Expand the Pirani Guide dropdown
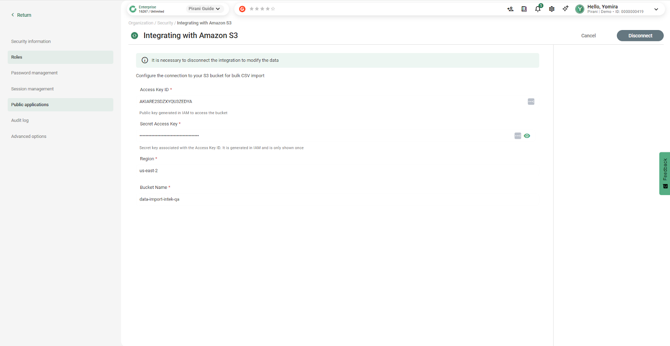 tap(204, 9)
